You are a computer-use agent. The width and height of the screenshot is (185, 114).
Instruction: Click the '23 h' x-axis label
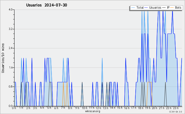(x=176, y=108)
